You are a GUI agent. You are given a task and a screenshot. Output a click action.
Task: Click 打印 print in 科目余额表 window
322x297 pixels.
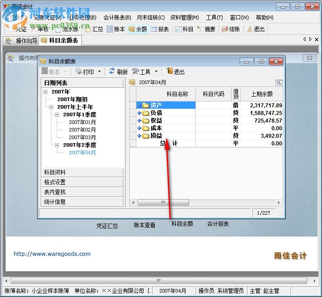(85, 72)
